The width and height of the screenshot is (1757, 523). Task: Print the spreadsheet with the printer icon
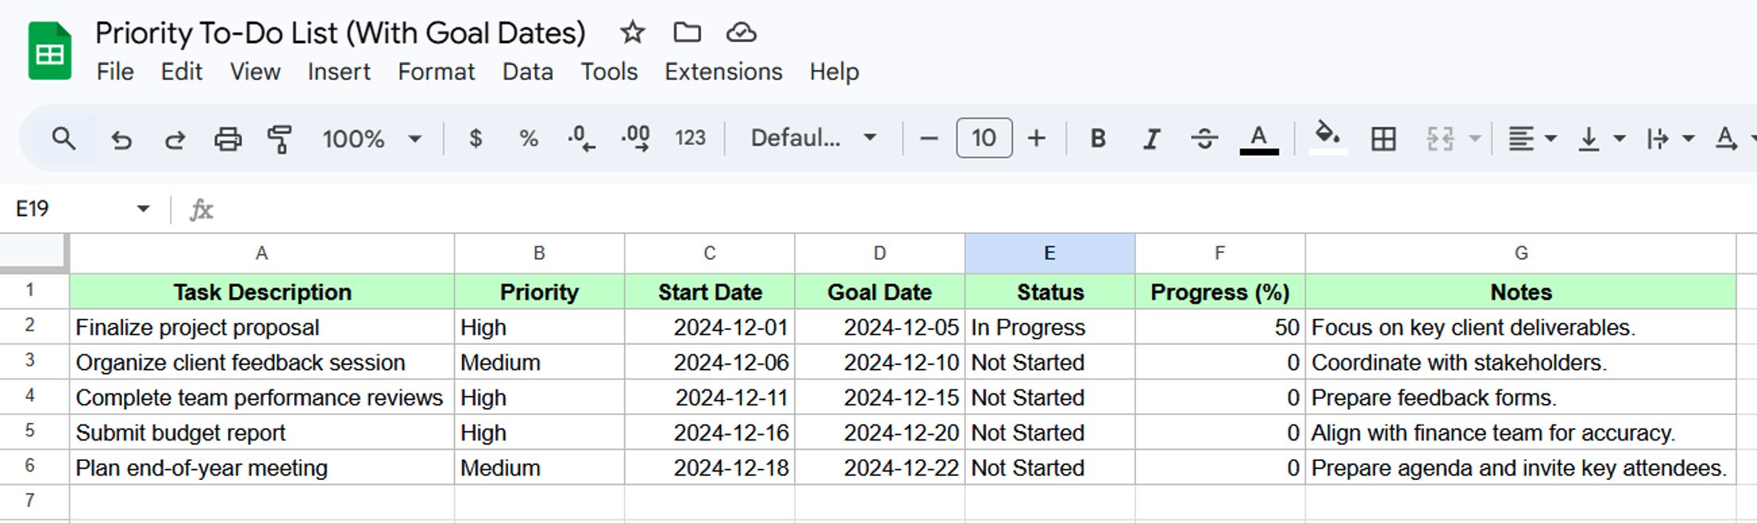coord(227,139)
